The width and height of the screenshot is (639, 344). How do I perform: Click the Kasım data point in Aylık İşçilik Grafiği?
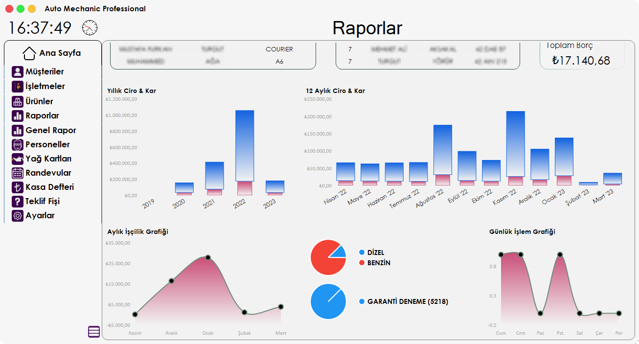(x=135, y=314)
